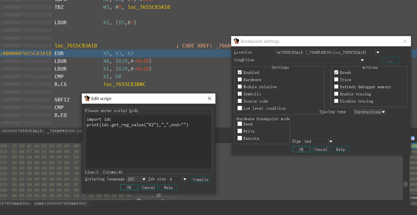Click the hexagon icon in the right margin
Screen dimensions: 417x215
[x=413, y=138]
